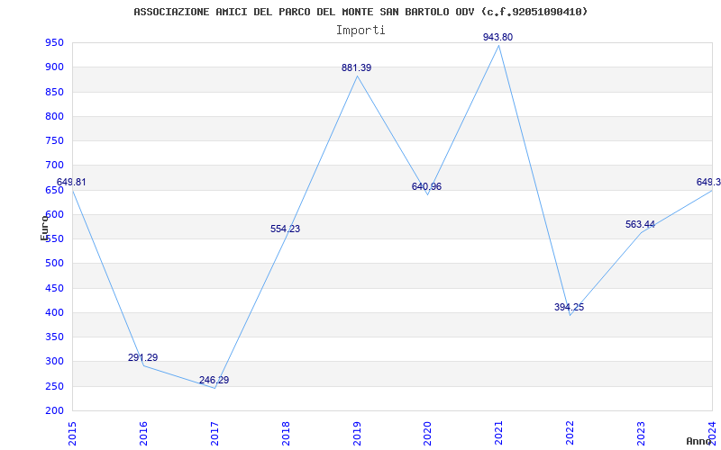Click y-axis tick 400

(54, 312)
